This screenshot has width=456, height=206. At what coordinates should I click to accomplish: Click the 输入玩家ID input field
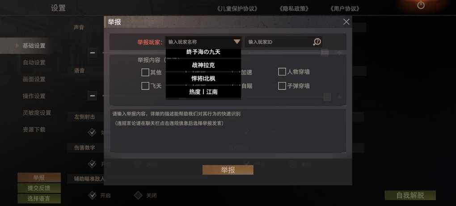coord(279,42)
